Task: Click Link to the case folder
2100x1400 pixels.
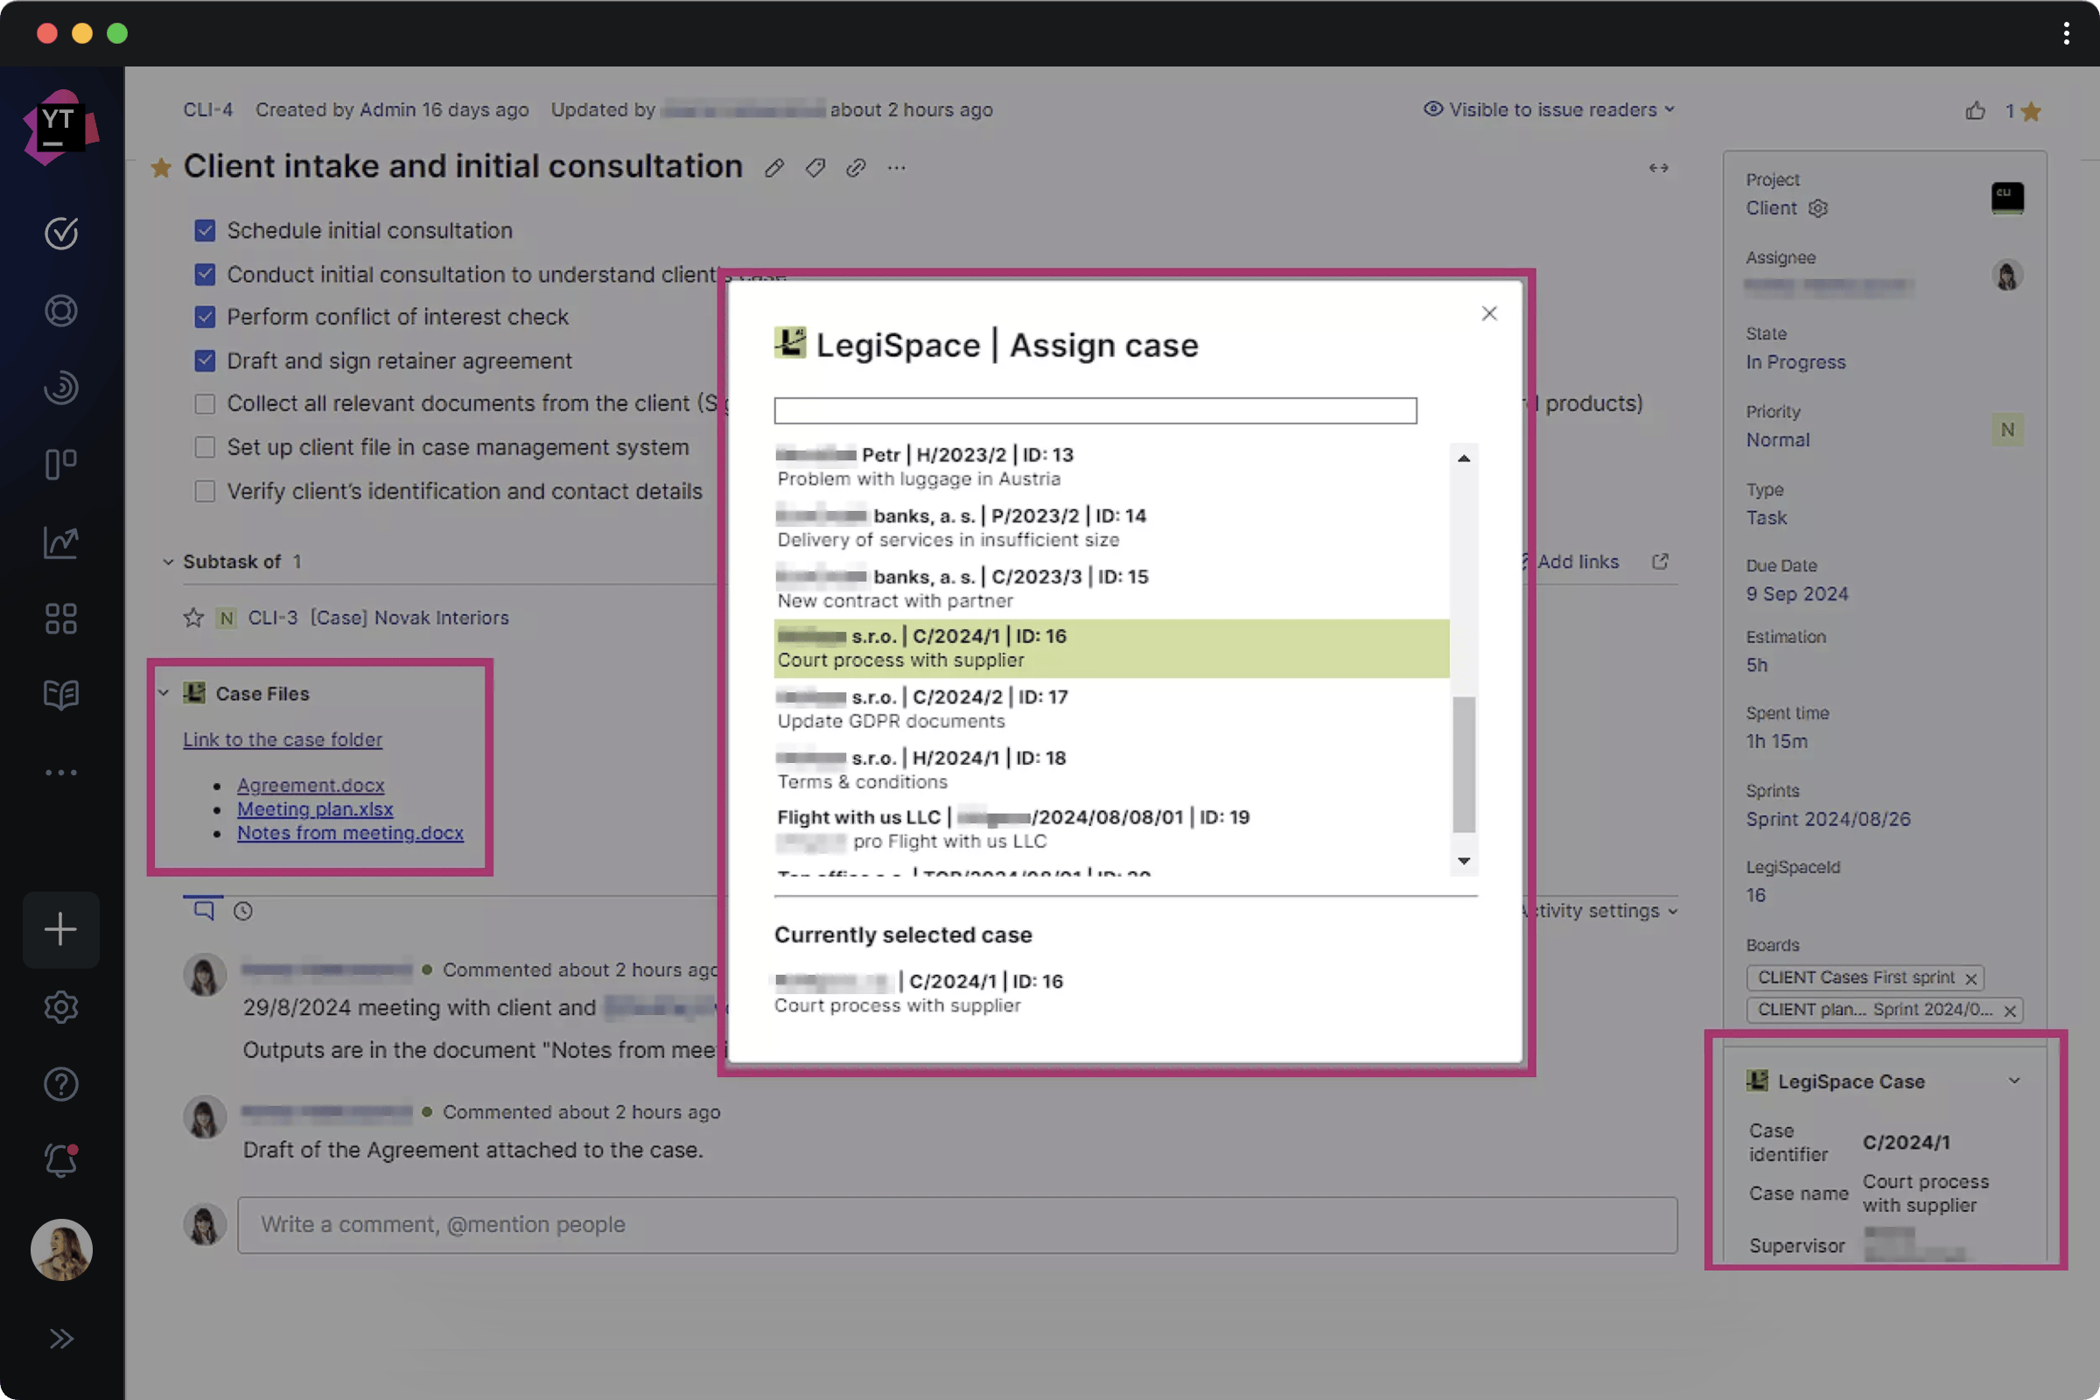Action: point(282,739)
